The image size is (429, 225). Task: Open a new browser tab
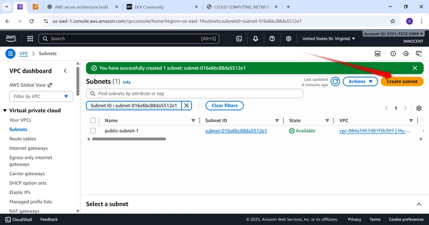(288, 7)
